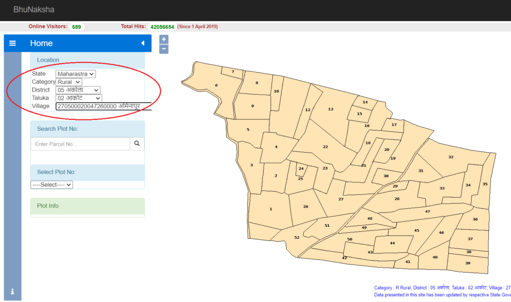Click the magnifier icon to search parcel
Image resolution: width=511 pixels, height=302 pixels.
[137, 143]
